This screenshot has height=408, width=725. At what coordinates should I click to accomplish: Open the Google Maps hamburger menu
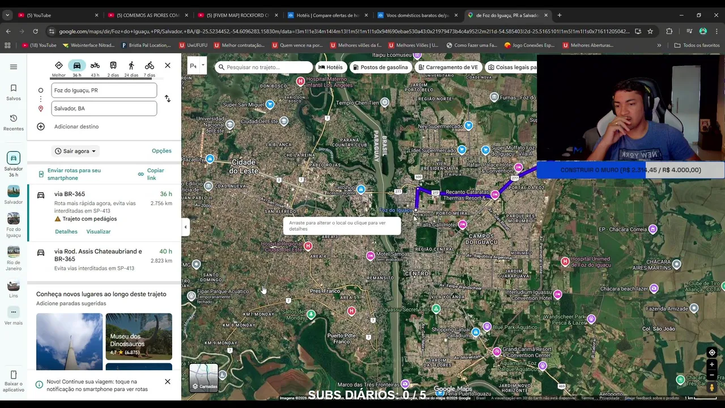click(x=14, y=67)
